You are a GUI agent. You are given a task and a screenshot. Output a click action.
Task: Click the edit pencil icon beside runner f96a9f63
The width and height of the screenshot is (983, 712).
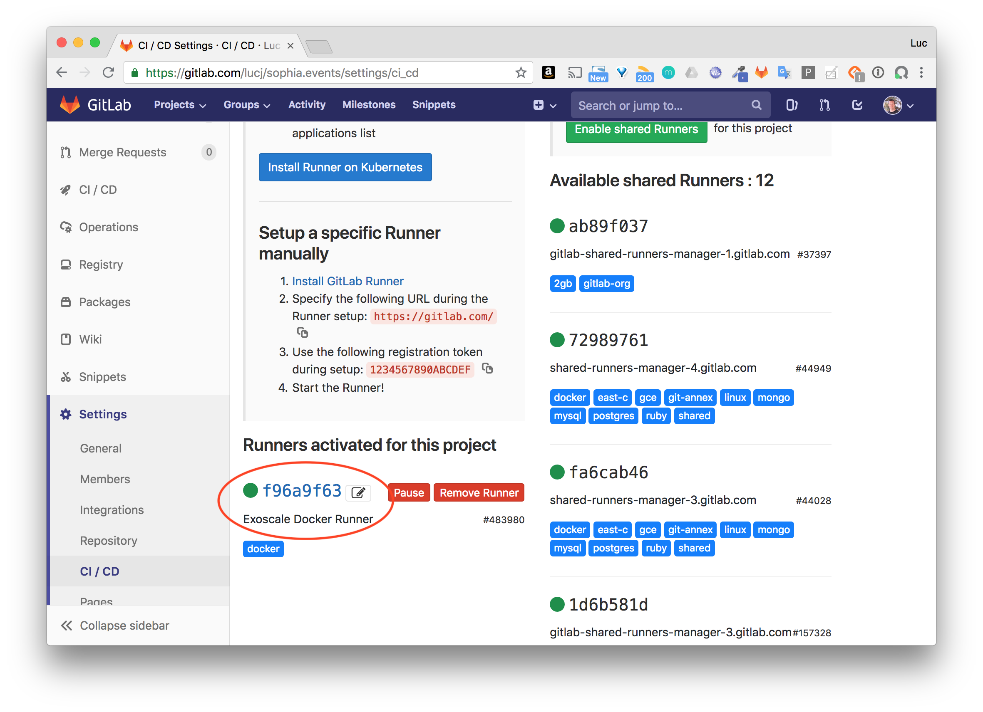[358, 492]
